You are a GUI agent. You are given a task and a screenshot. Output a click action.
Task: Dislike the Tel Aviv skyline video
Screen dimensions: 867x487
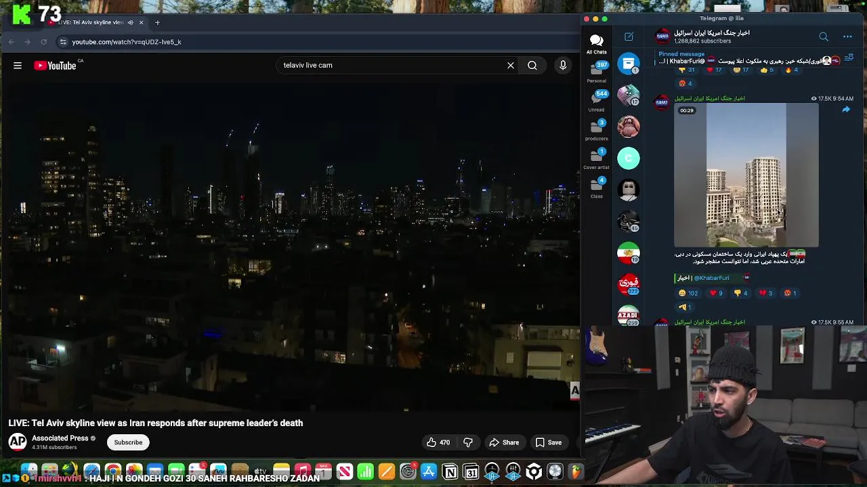point(468,442)
